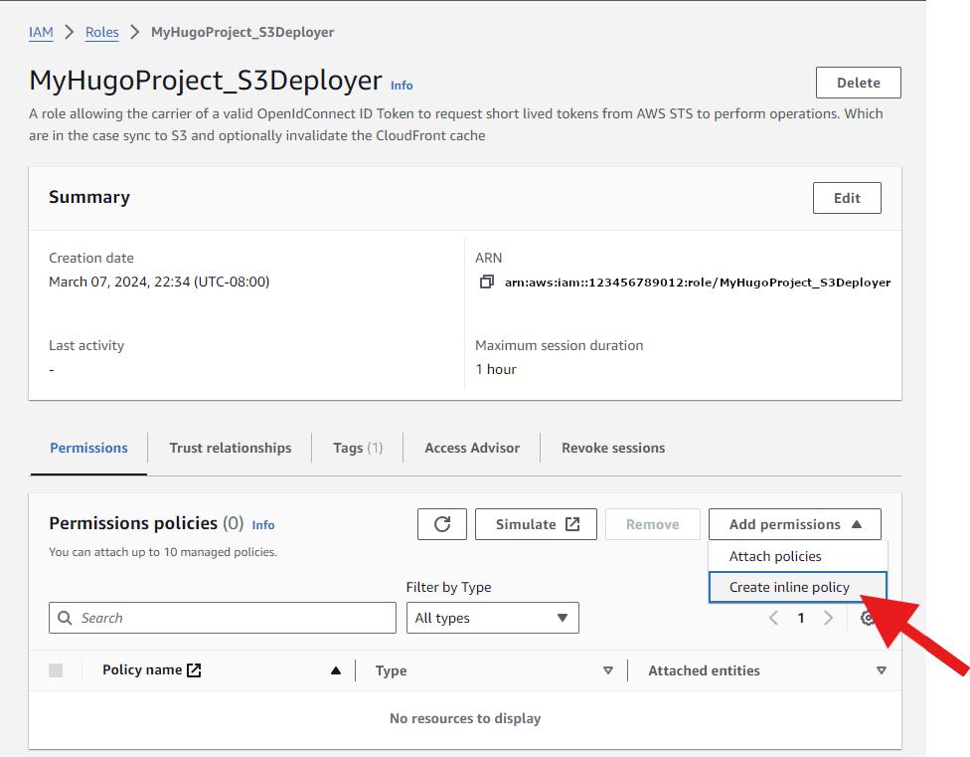This screenshot has height=757, width=970.
Task: Open the Trust relationships tab
Action: [231, 448]
